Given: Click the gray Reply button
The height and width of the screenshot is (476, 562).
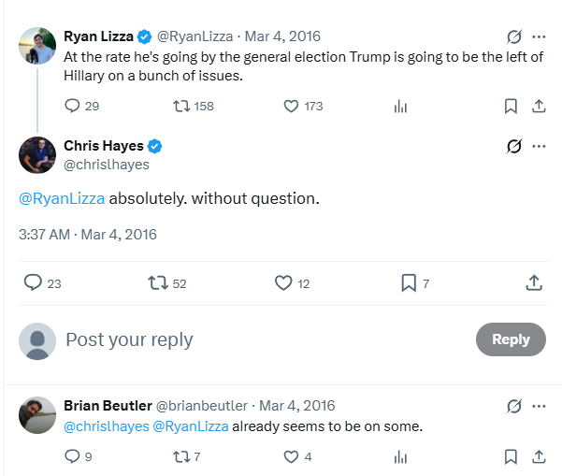Looking at the screenshot, I should tap(511, 339).
